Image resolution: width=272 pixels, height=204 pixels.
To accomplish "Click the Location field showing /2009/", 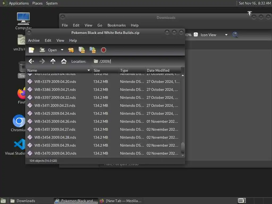I will pyautogui.click(x=138, y=61).
